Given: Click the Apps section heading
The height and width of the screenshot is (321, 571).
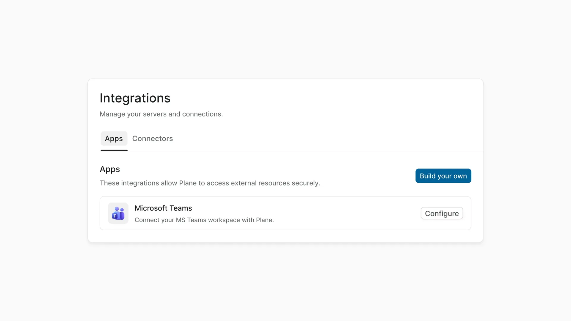Looking at the screenshot, I should (110, 169).
